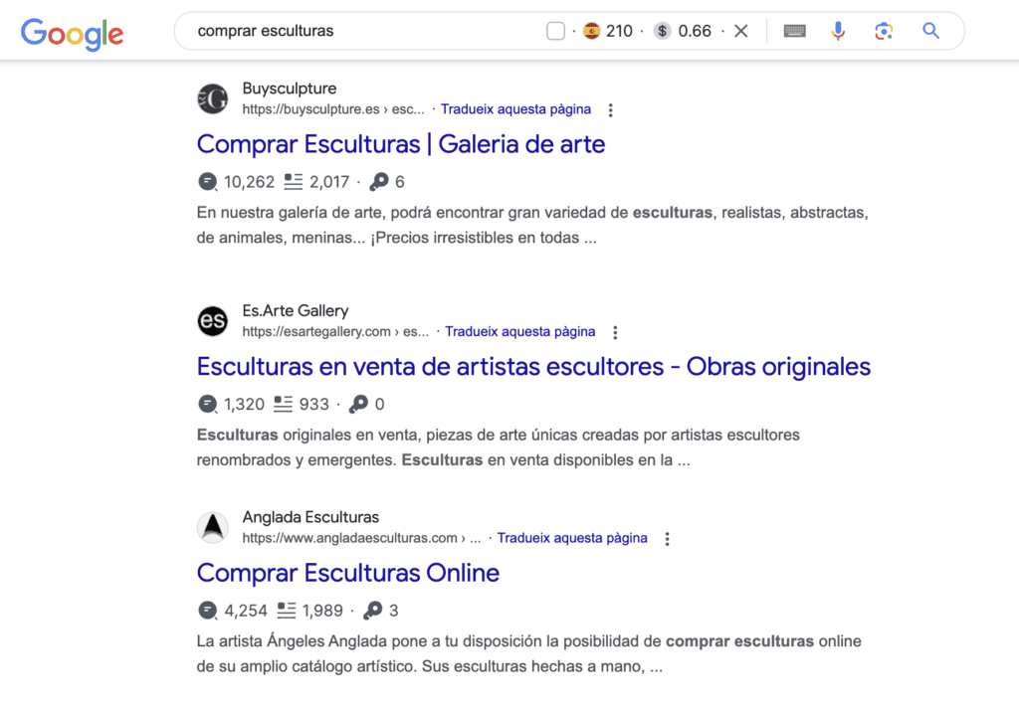Select the 4,254 traffic value
Screen dimensions: 1019x710
[246, 611]
